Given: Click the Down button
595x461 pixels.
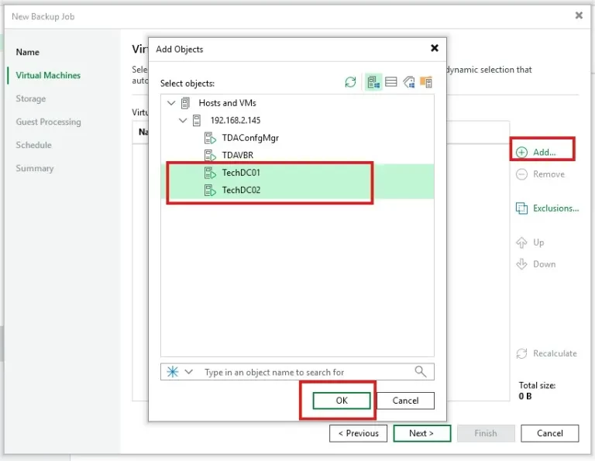Looking at the screenshot, I should pos(536,264).
